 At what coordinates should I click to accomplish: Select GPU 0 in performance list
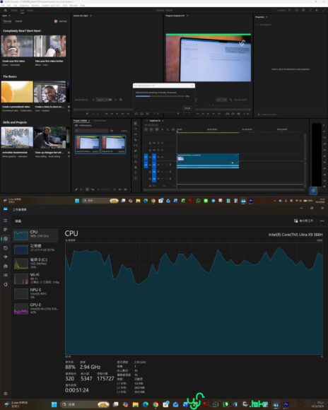point(36,308)
